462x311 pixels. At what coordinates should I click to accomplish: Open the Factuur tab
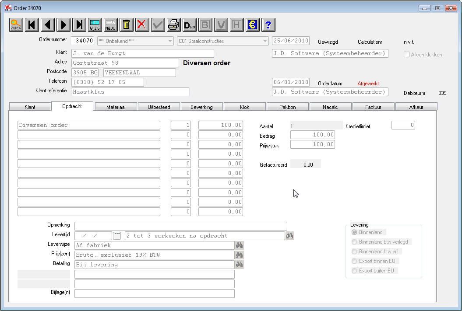tap(373, 107)
